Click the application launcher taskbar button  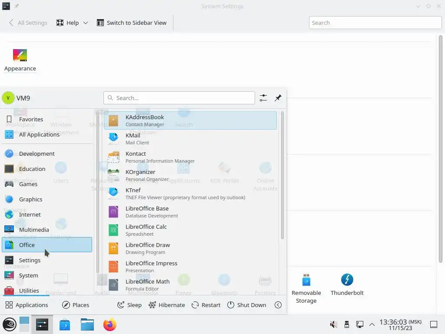coord(10,324)
